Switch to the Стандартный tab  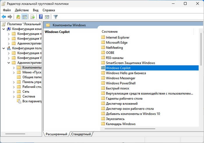(81, 134)
